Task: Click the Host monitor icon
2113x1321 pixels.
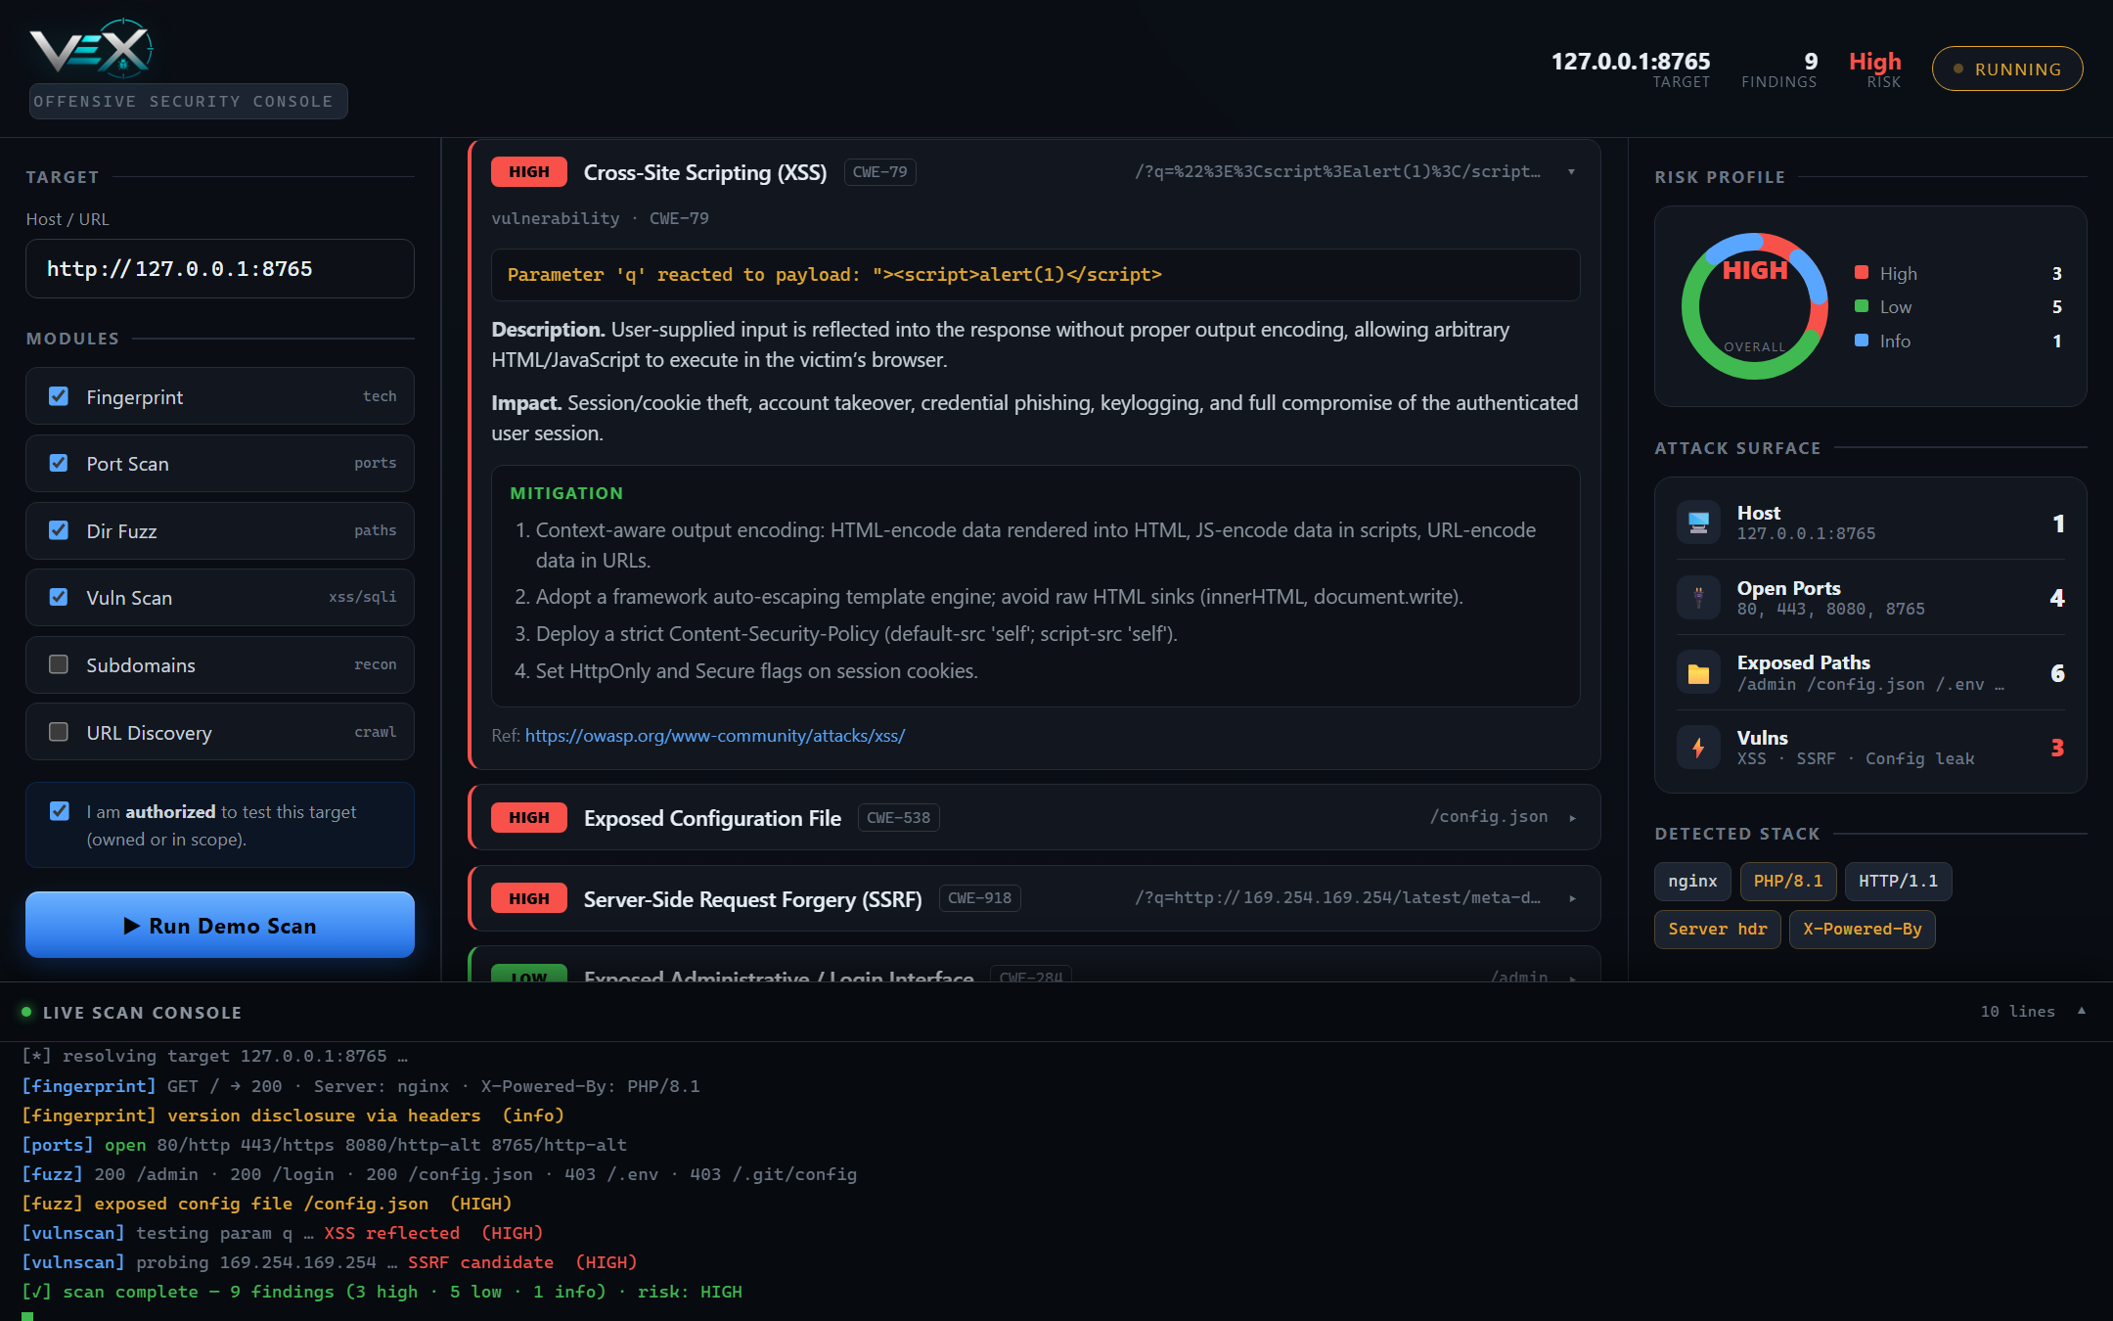Action: [1698, 523]
